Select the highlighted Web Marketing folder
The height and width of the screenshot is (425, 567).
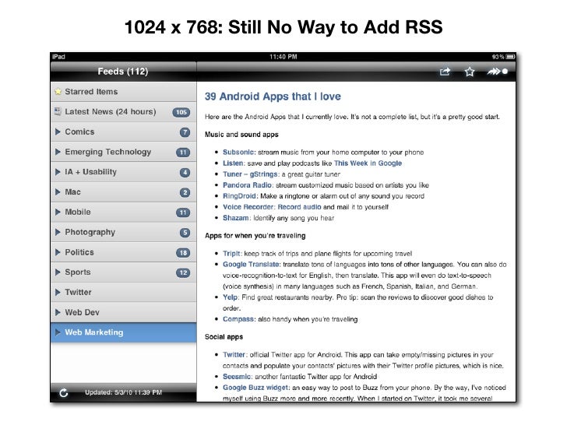coord(124,332)
